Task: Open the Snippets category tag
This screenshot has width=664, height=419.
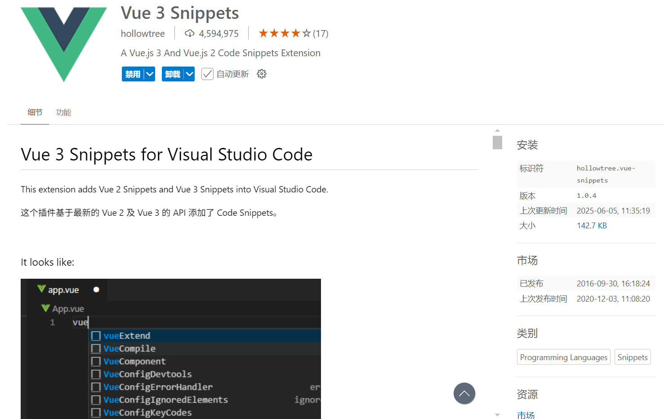Action: coord(633,357)
